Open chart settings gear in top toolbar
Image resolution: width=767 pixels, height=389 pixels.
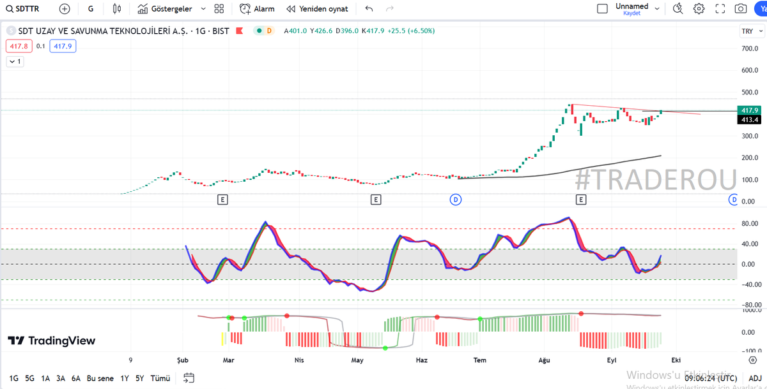click(x=699, y=9)
